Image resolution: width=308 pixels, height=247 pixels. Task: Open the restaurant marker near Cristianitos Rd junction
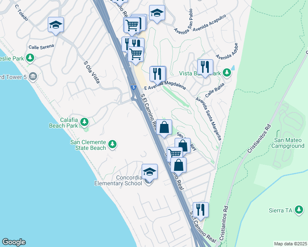click(x=201, y=210)
